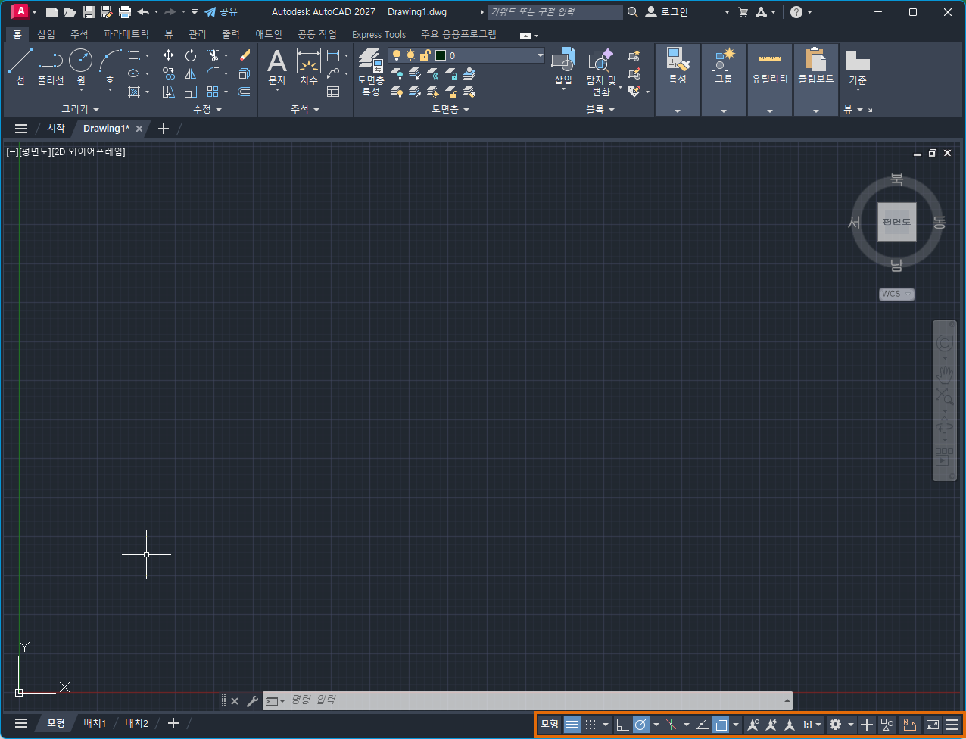The image size is (966, 739).
Task: Click the keyword search field
Action: (555, 12)
